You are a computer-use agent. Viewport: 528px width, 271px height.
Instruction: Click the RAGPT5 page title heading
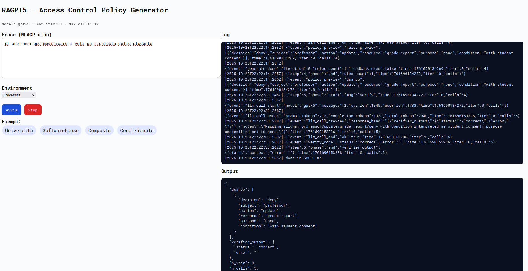85,10
